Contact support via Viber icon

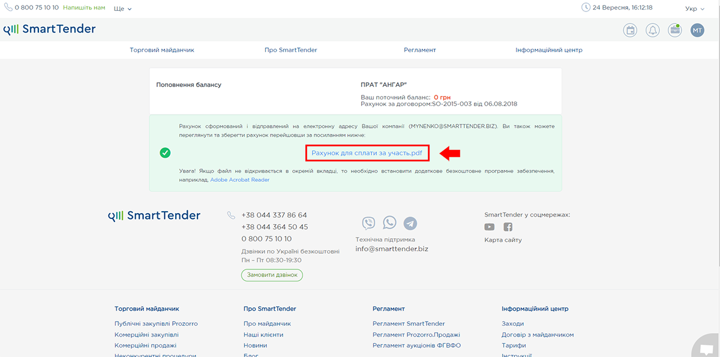coord(368,223)
